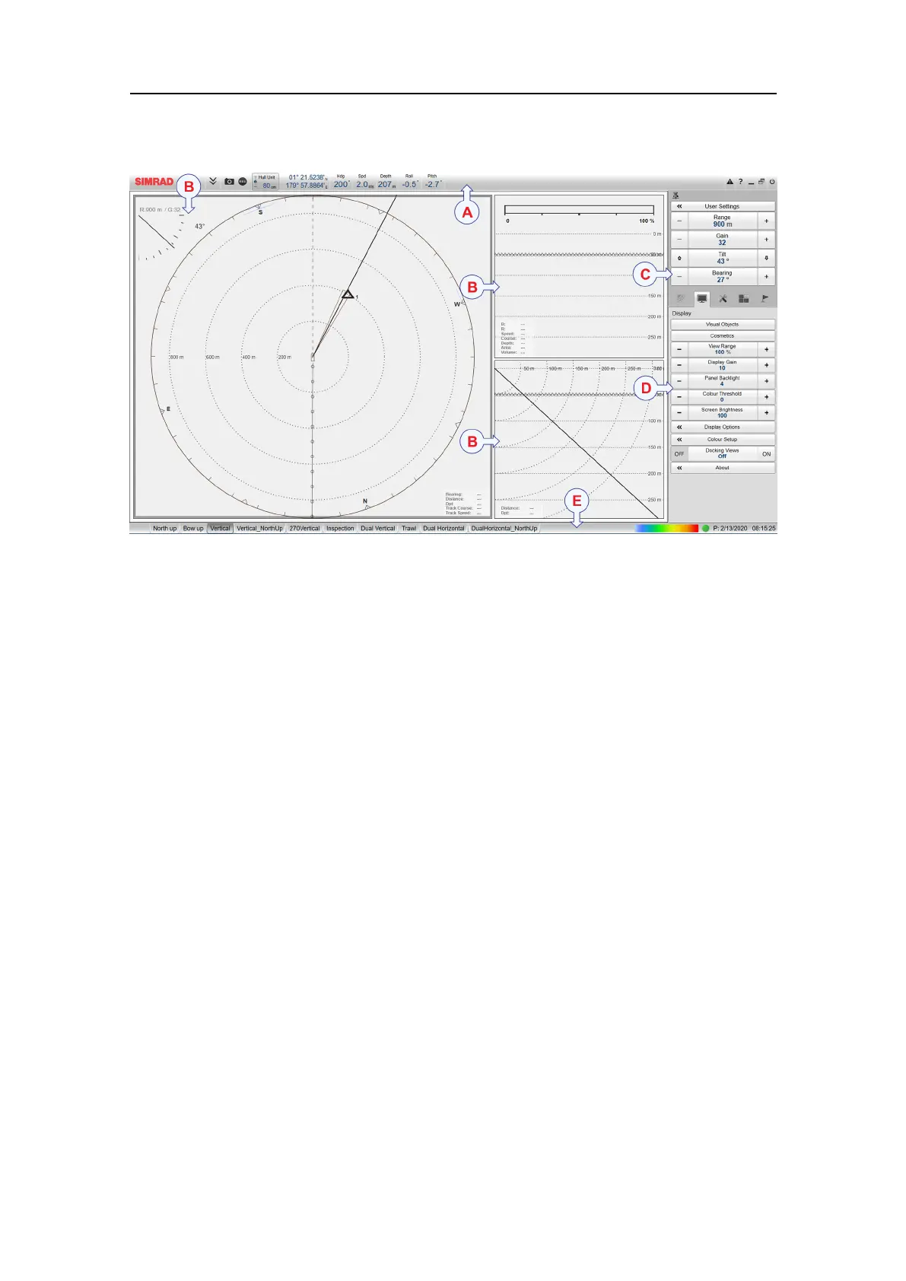Open the Hull Unit control

click(x=265, y=182)
